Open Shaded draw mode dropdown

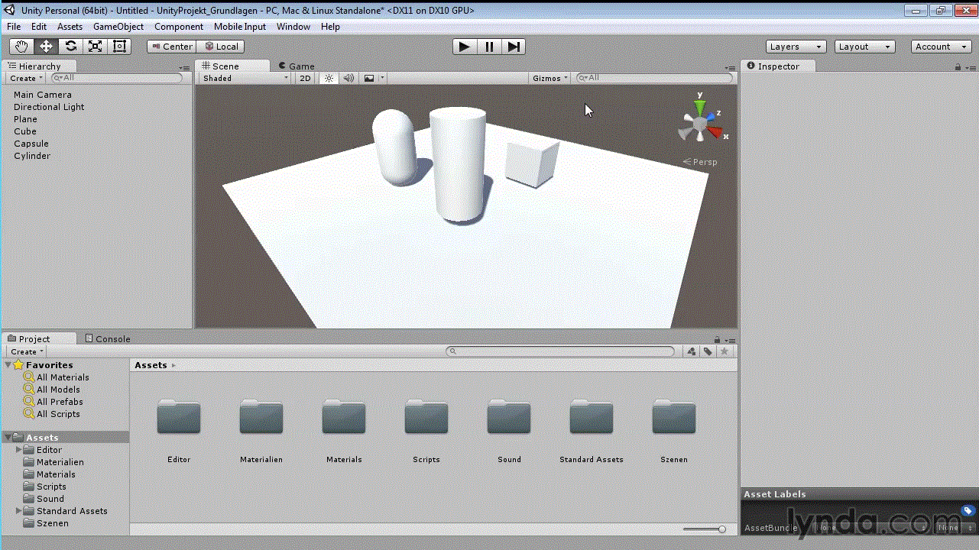pos(245,78)
